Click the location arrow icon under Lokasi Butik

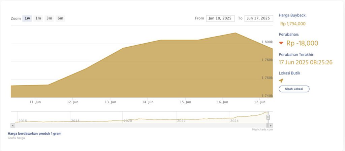pyautogui.click(x=281, y=81)
